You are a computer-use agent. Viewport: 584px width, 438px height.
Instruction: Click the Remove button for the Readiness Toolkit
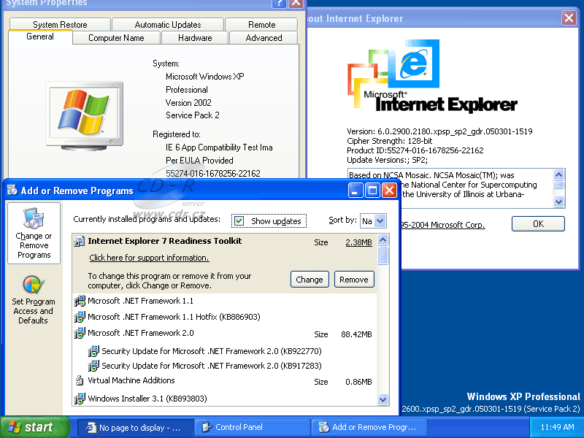(x=354, y=280)
